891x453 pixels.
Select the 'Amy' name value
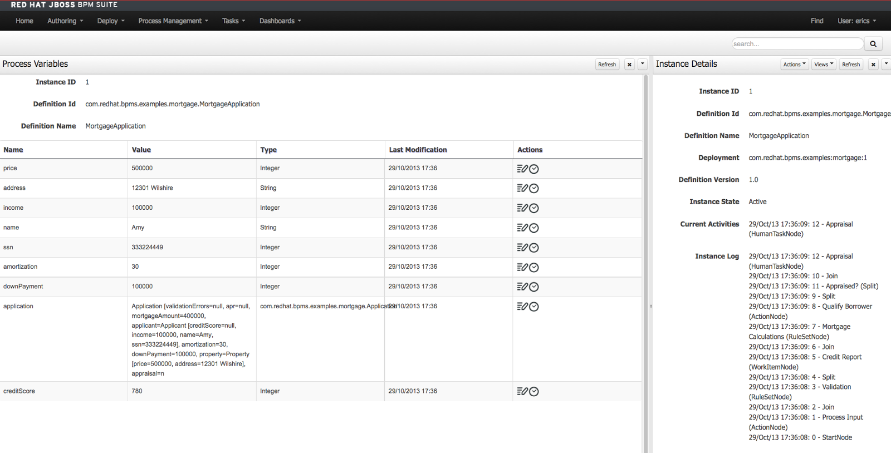point(138,228)
